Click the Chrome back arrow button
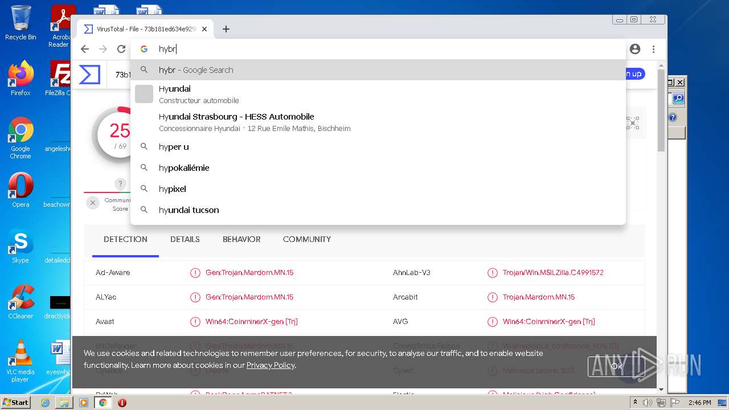729x410 pixels. tap(85, 49)
